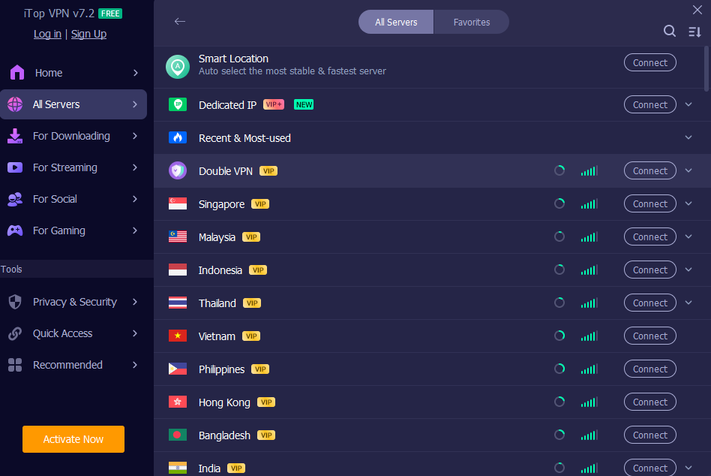
Task: Go back using the left arrow
Action: point(179,22)
